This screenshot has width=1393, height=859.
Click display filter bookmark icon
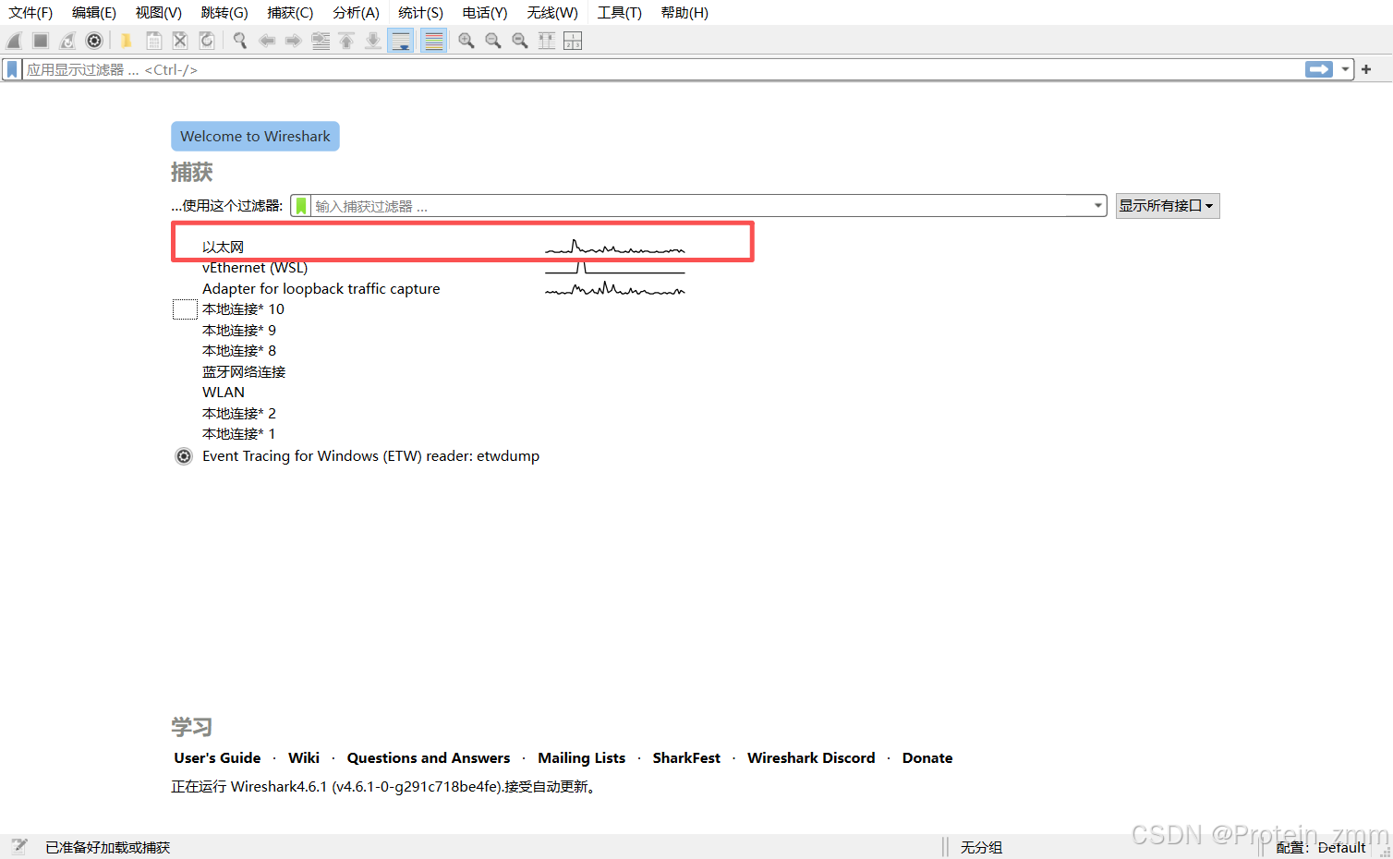[12, 69]
